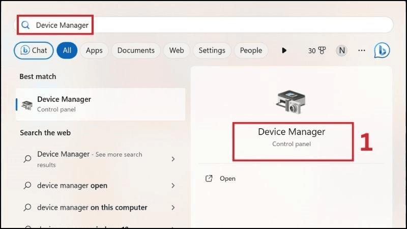Screen dimensions: 407x229
Task: Open the N user account avatar
Action: (342, 50)
